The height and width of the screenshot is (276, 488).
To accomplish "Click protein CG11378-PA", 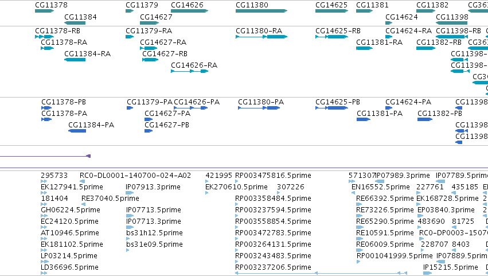I will (64, 114).
